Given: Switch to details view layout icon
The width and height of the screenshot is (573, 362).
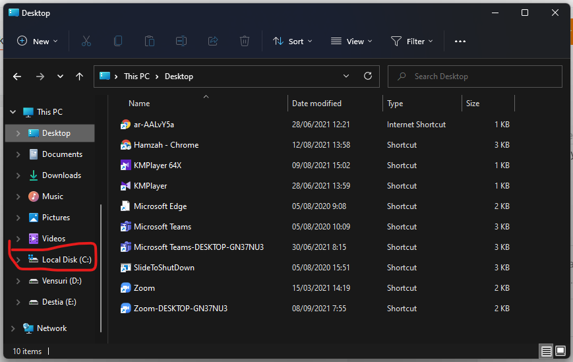Looking at the screenshot, I should point(547,351).
